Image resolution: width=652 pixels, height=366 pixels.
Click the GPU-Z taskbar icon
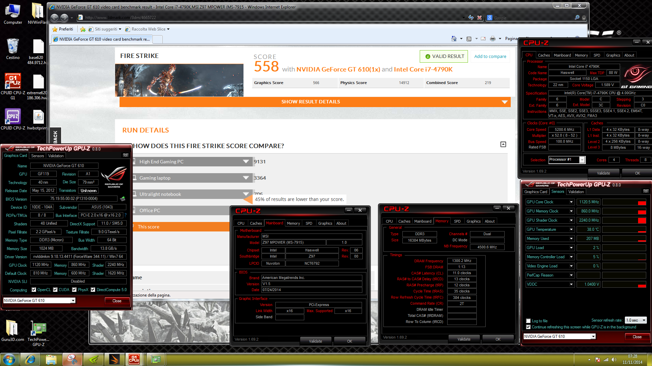tap(156, 359)
